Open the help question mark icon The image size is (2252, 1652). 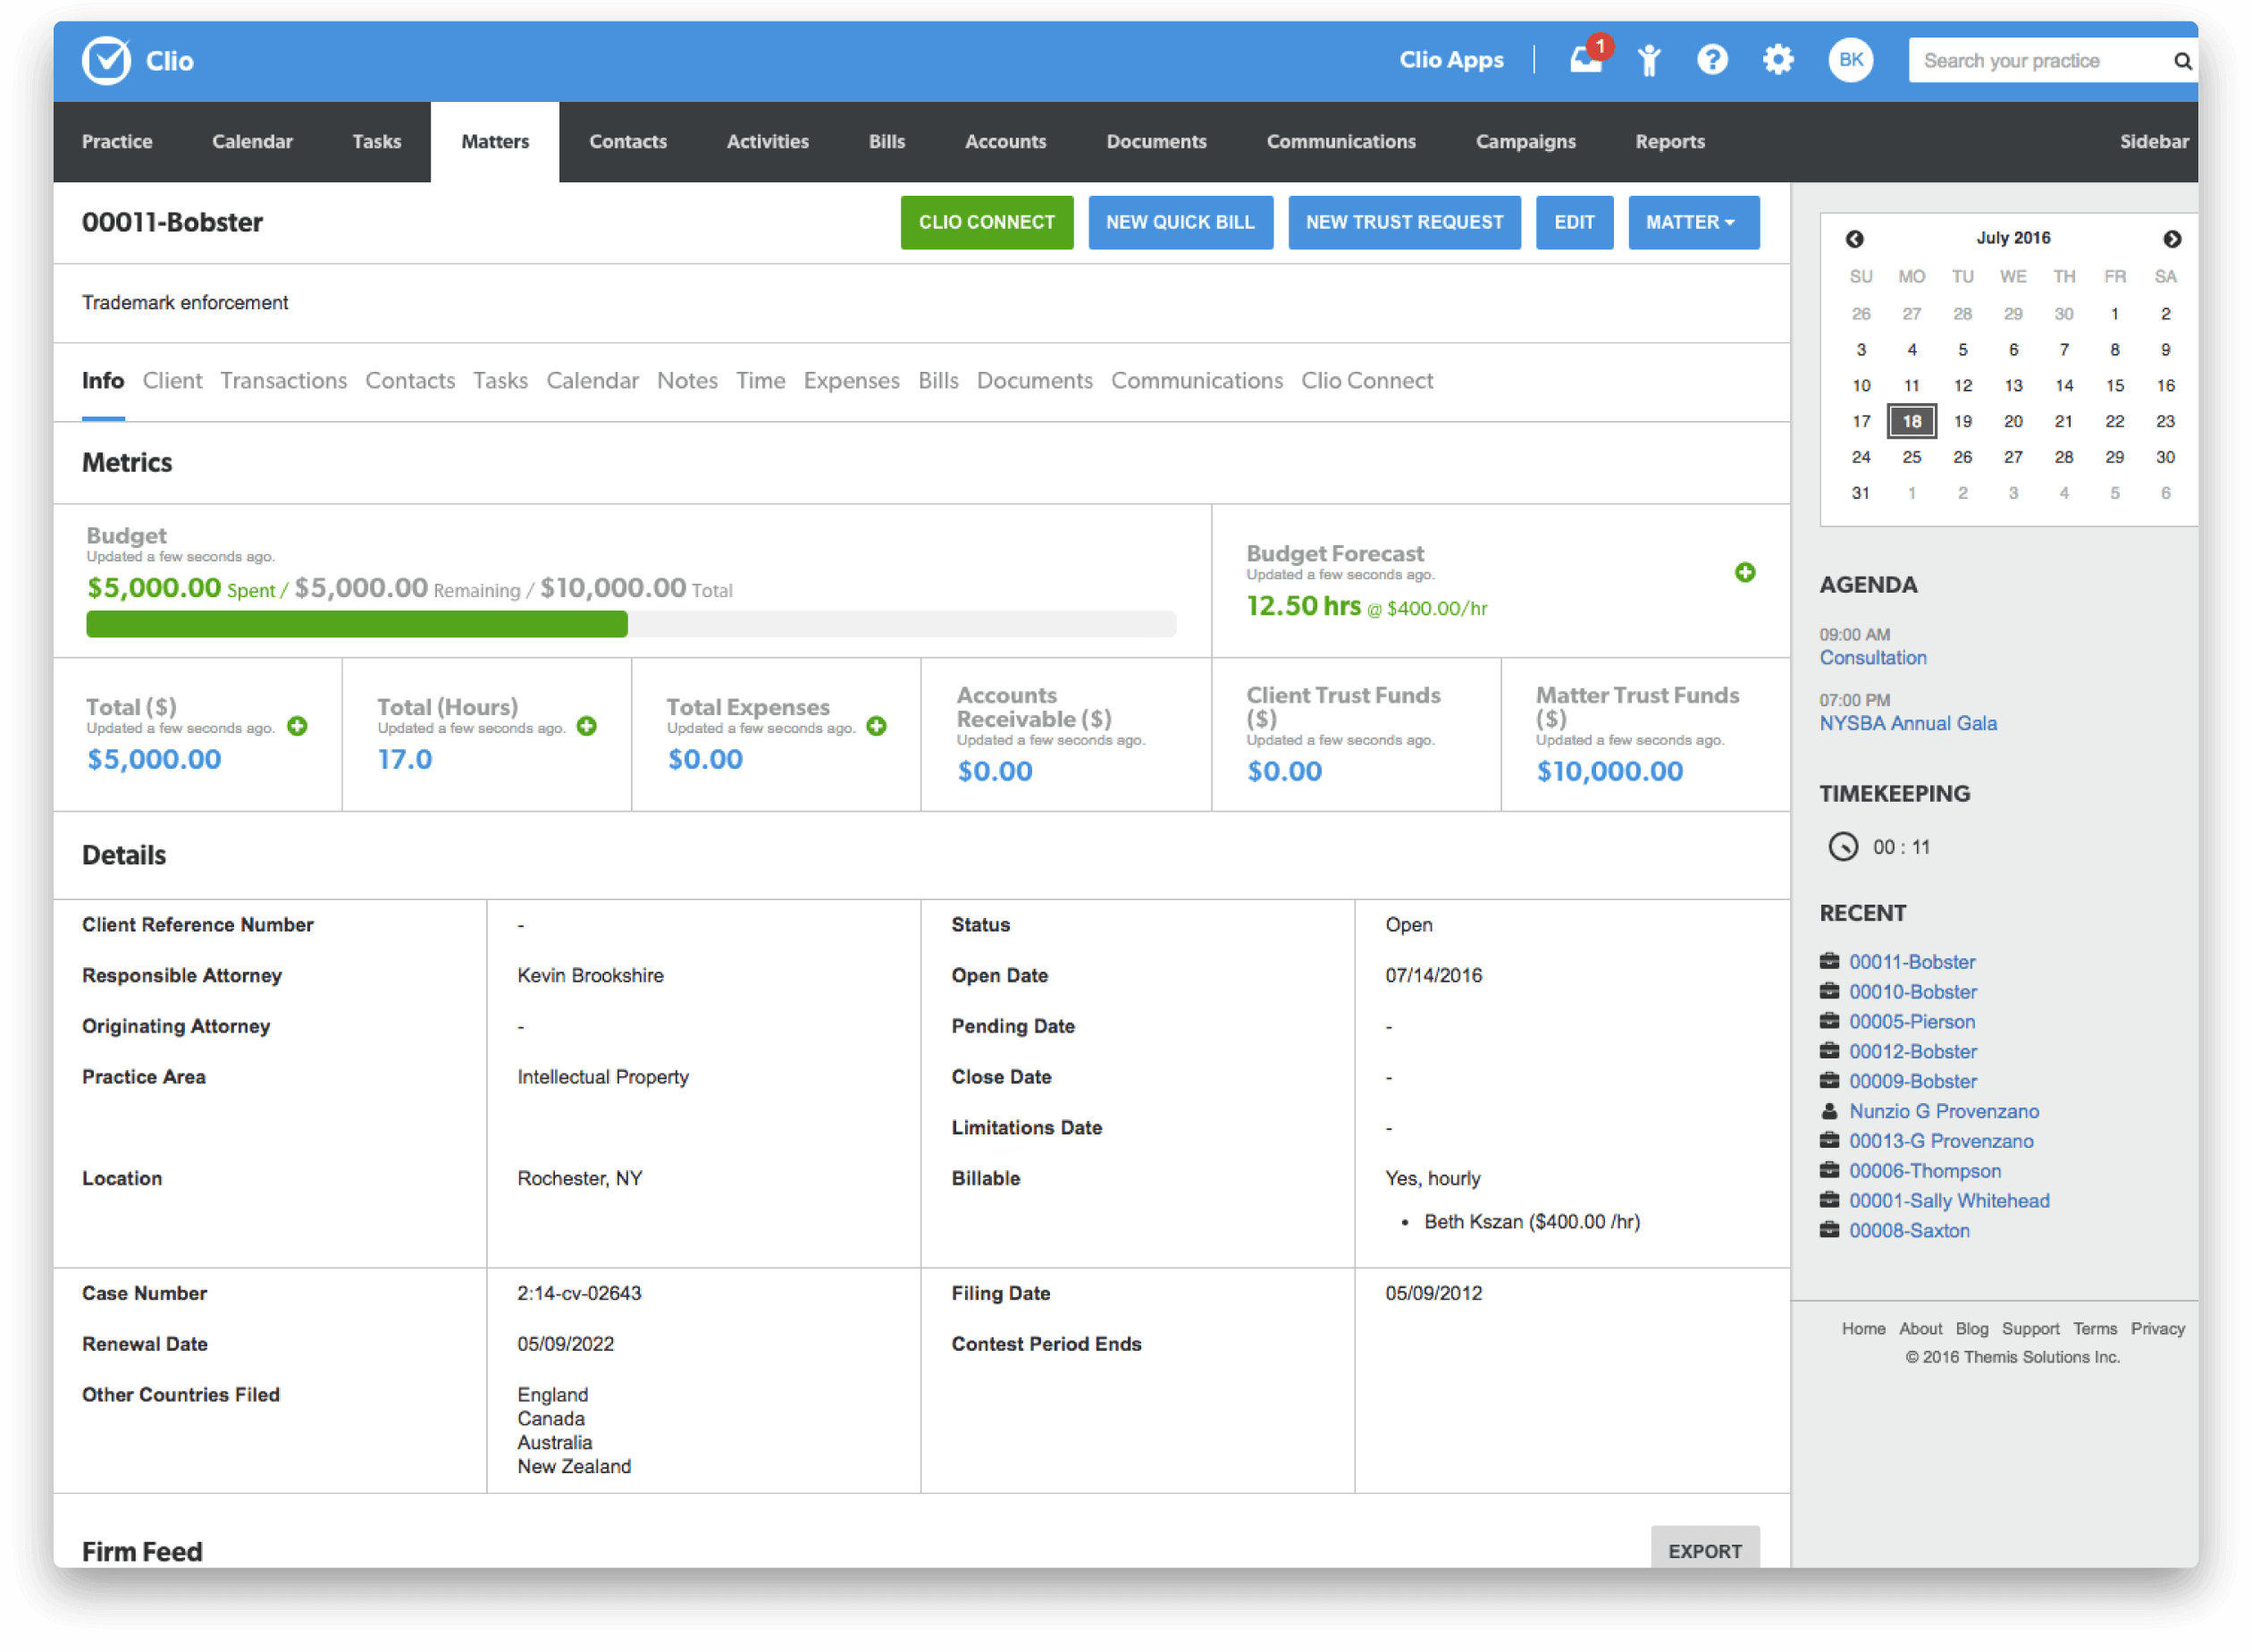(1712, 60)
